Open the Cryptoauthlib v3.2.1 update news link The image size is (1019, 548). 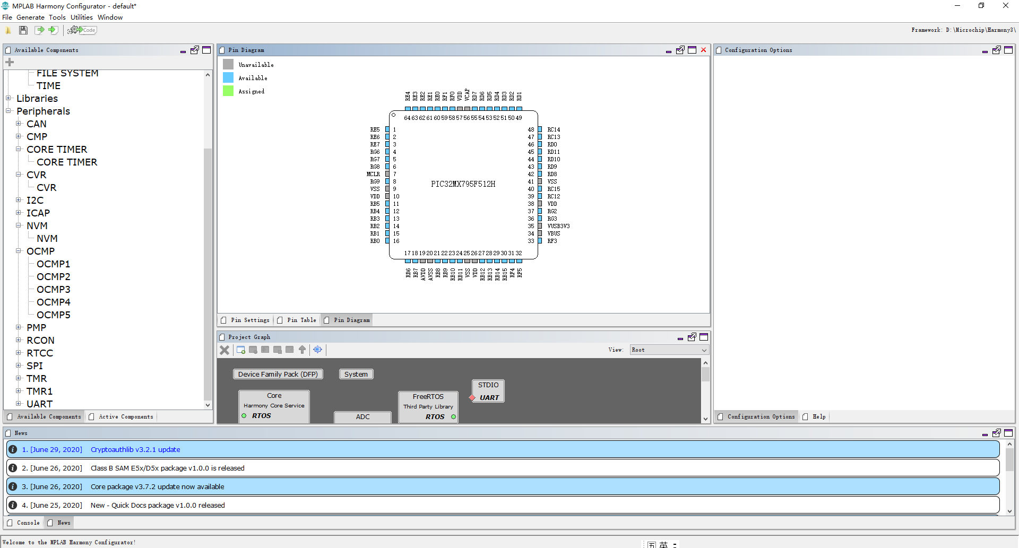[x=135, y=449]
